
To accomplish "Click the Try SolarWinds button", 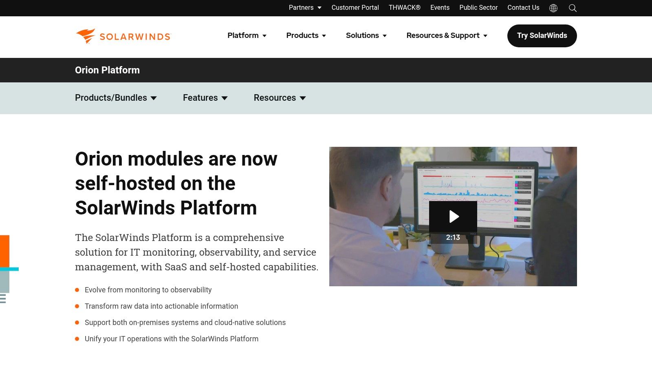I will coord(542,35).
